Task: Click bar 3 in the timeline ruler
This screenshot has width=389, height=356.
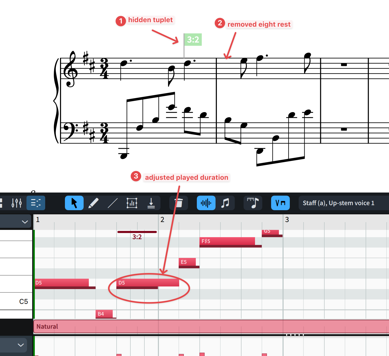Action: 287,220
